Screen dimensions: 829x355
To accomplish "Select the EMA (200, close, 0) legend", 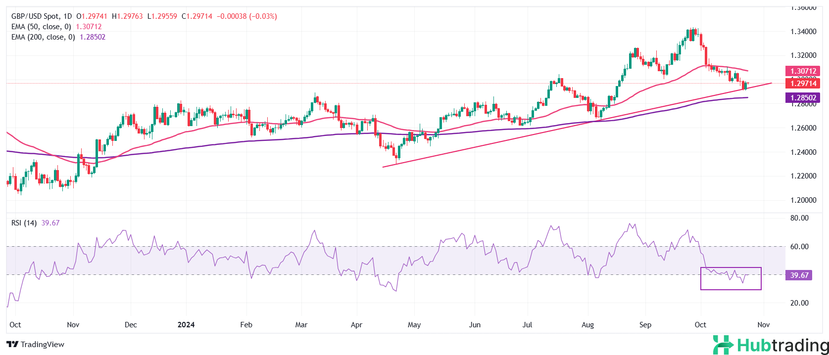I will pos(43,37).
